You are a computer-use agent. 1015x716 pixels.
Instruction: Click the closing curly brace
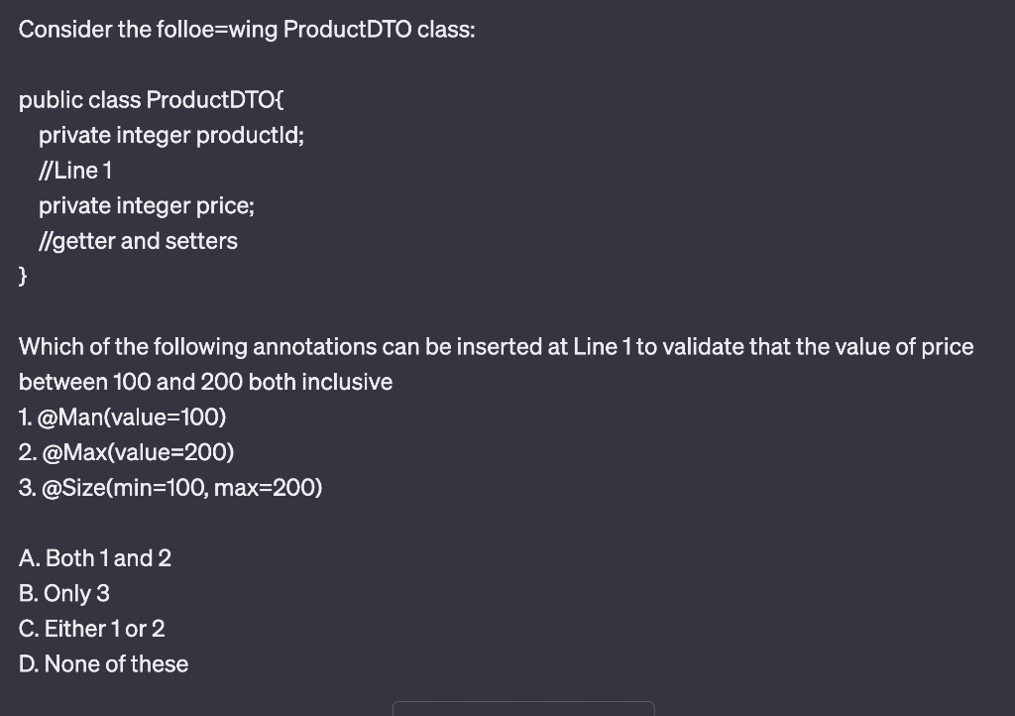point(23,276)
